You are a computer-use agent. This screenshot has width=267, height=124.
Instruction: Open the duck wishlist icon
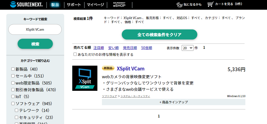point(179,5)
